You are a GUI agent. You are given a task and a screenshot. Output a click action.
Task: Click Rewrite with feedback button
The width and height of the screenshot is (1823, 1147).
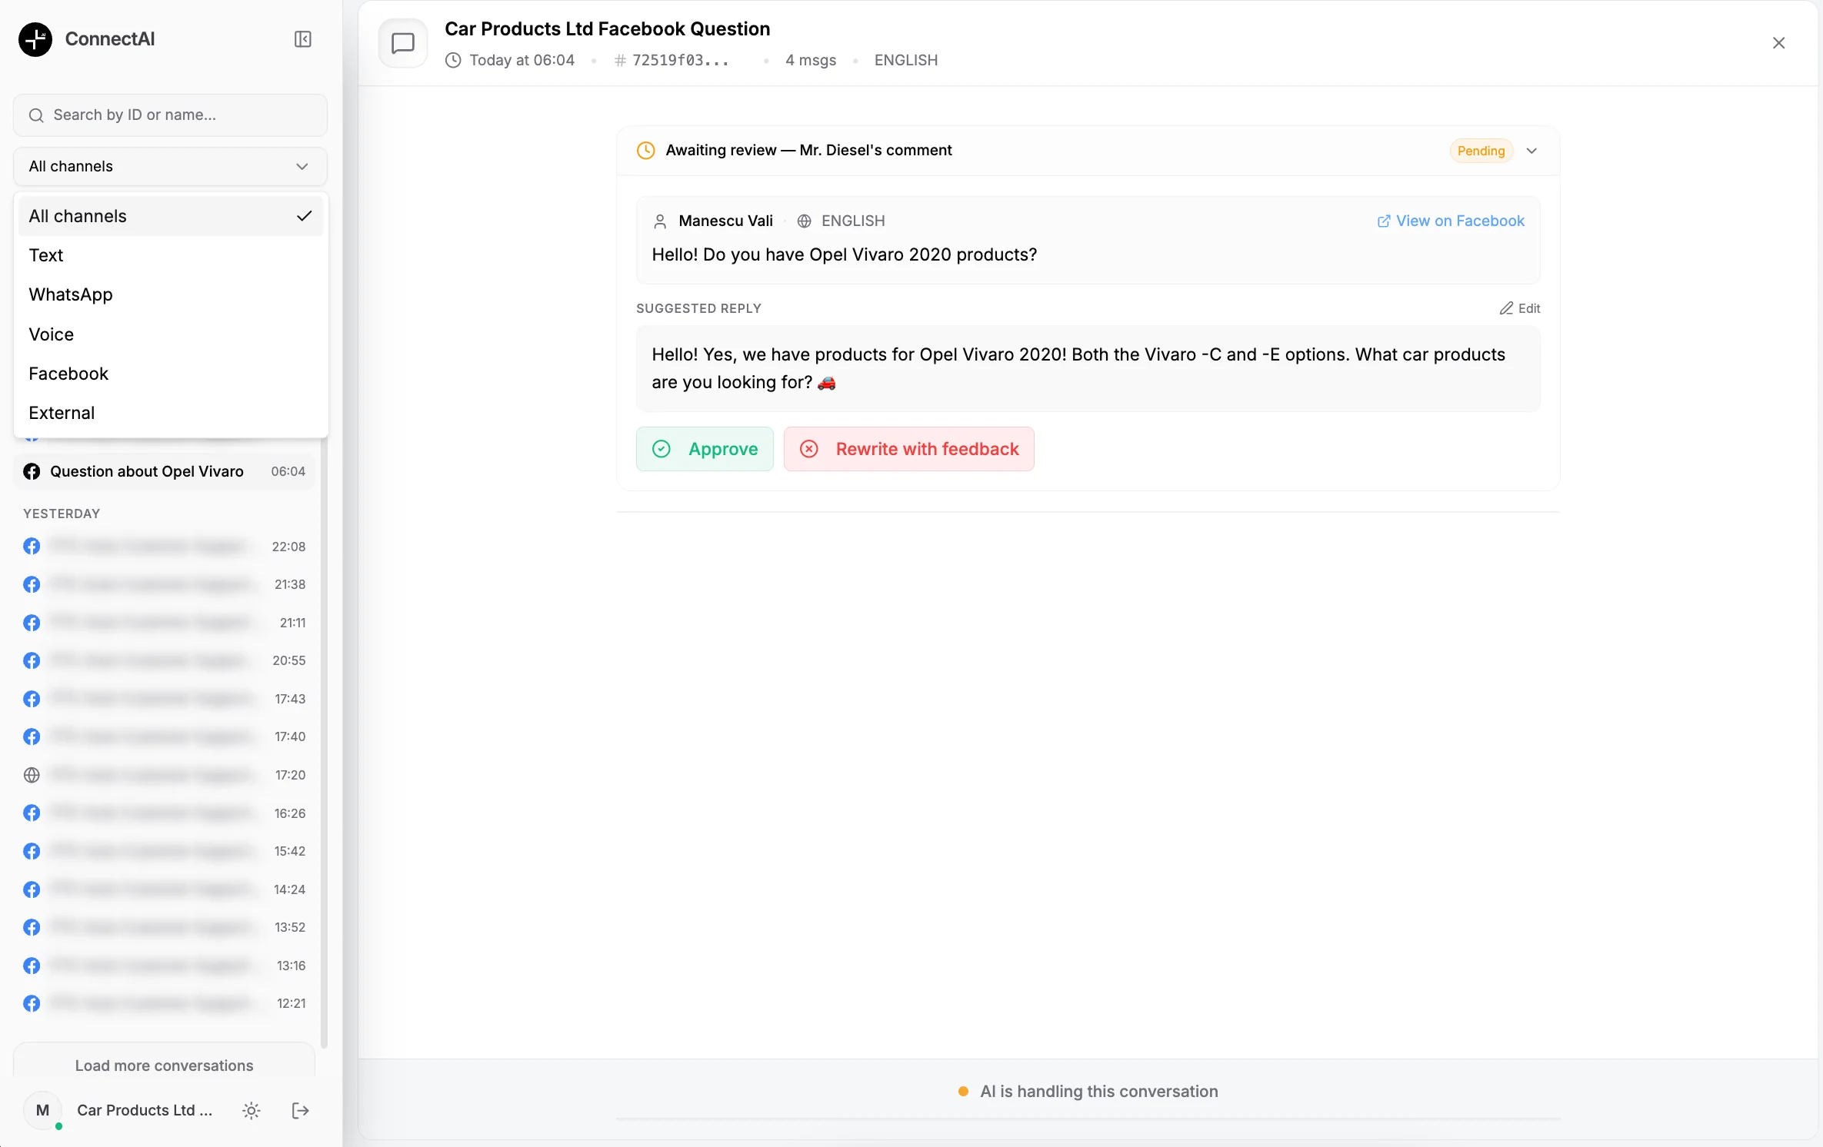pos(908,449)
